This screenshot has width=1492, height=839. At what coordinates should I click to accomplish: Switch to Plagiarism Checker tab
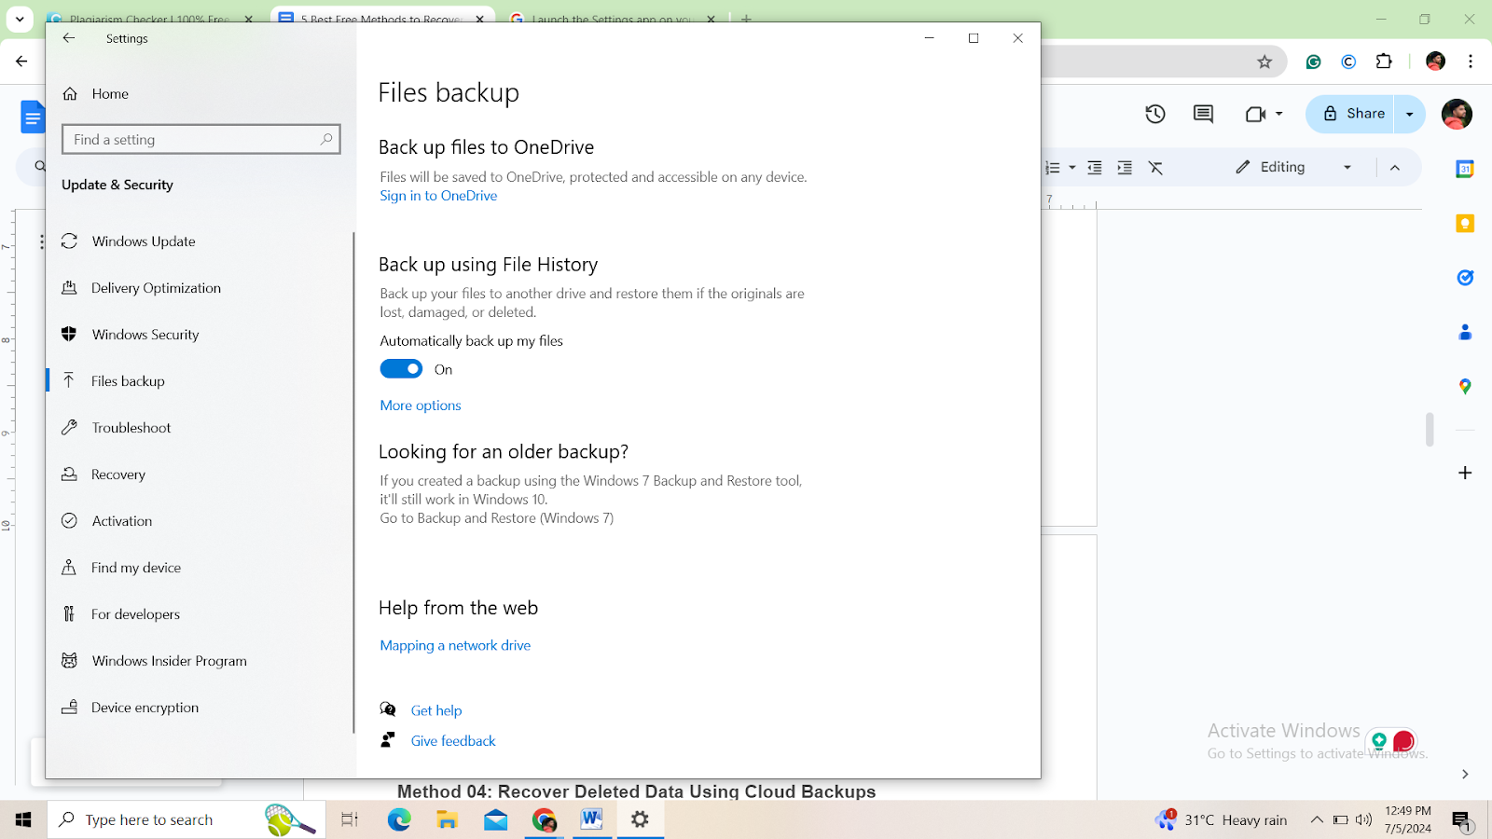coord(149,19)
